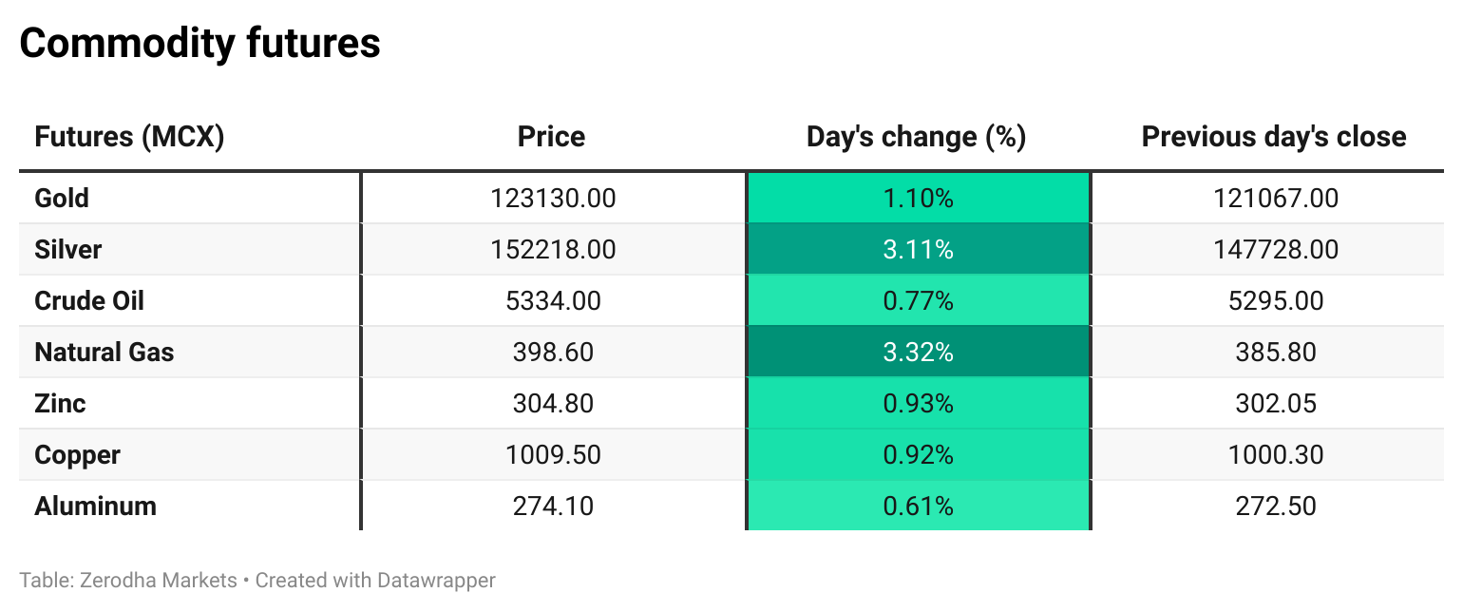Viewport: 1463px width, 612px height.
Task: Click the Zerodha Markets Datawrapper footer credit
Action: tap(257, 580)
